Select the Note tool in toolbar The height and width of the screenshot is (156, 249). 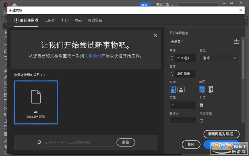[x=6, y=134]
